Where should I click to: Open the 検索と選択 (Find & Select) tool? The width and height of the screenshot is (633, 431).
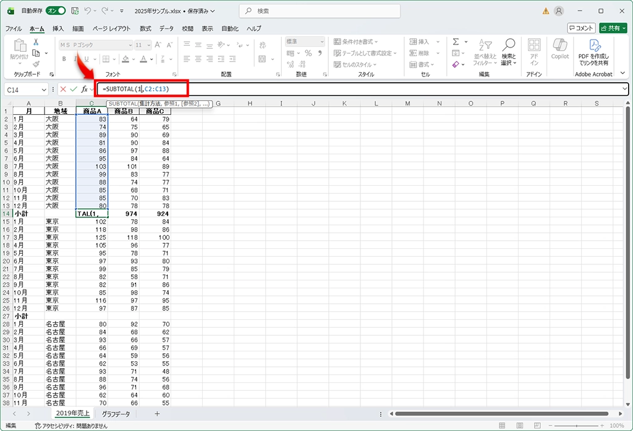pos(508,52)
